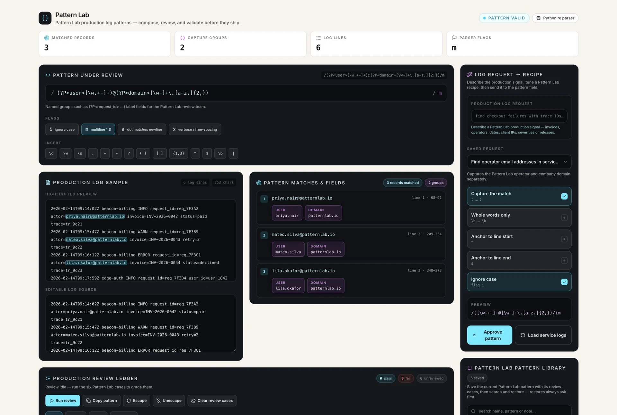The height and width of the screenshot is (415, 617).
Task: Click the Approve pattern button
Action: tap(489, 335)
